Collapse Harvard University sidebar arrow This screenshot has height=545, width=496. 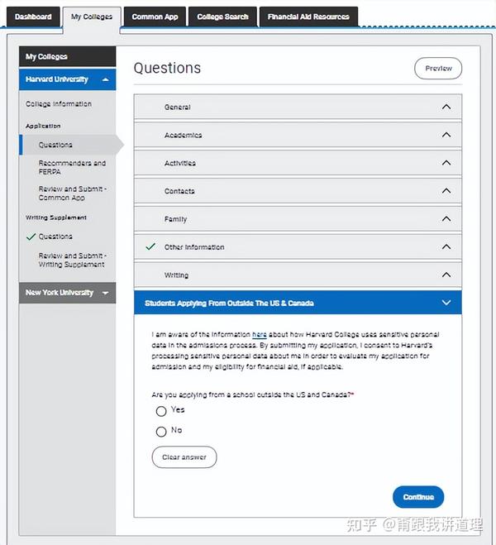(106, 80)
